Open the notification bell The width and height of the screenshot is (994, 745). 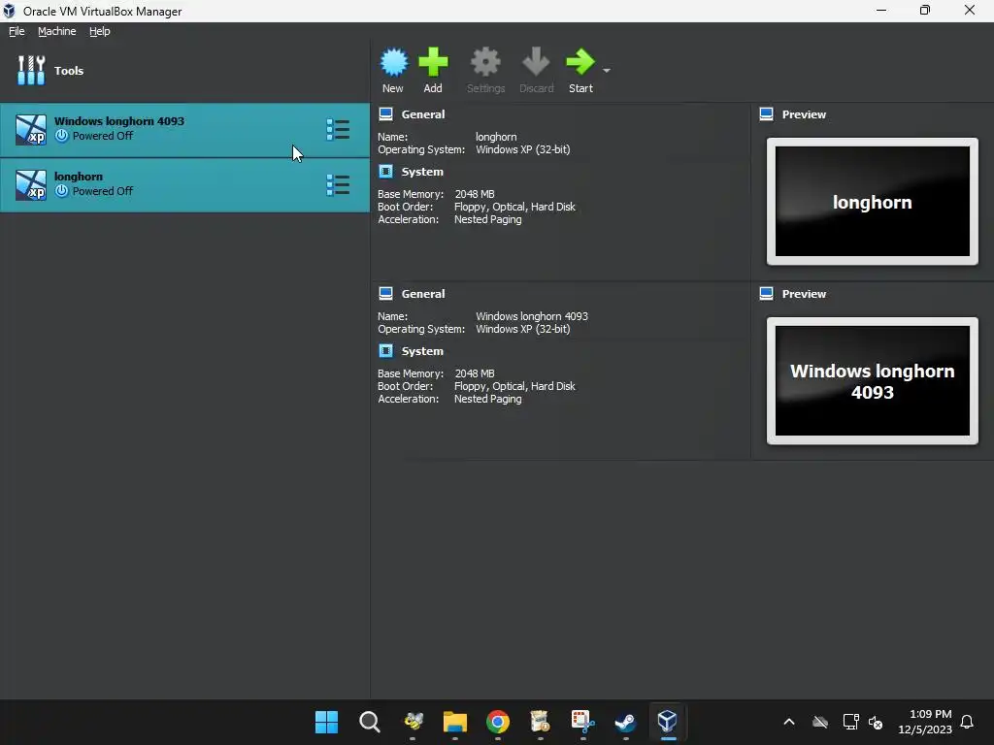968,722
